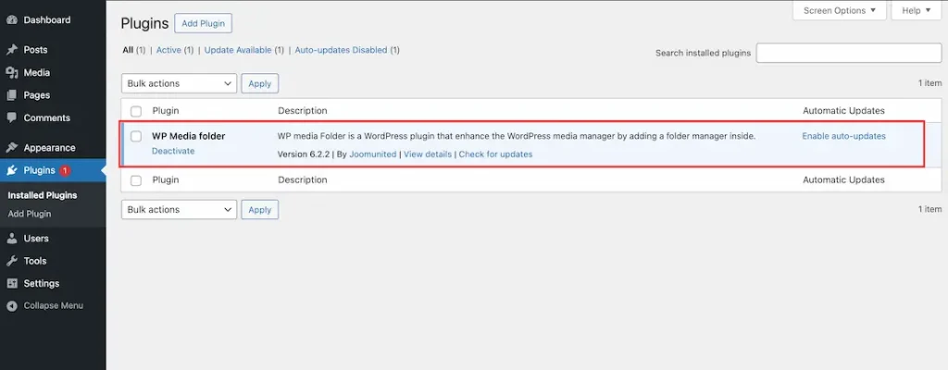Click the red Plugins update count badge

pos(65,170)
